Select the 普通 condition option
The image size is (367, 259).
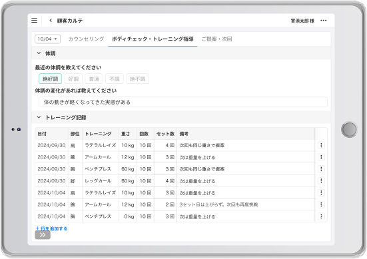(x=94, y=79)
